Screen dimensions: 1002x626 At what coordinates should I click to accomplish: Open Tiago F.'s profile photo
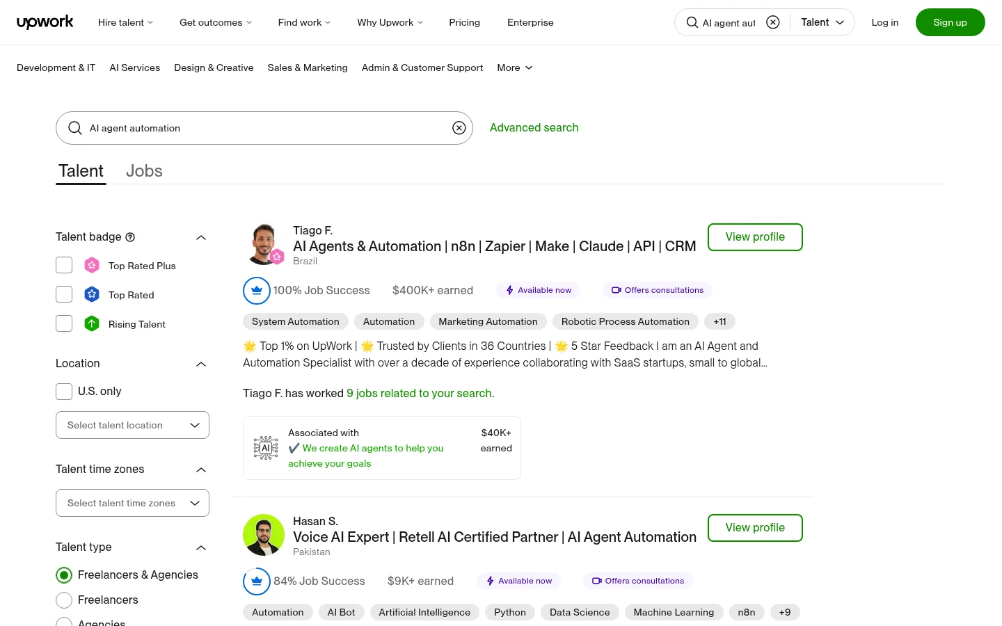tap(264, 244)
